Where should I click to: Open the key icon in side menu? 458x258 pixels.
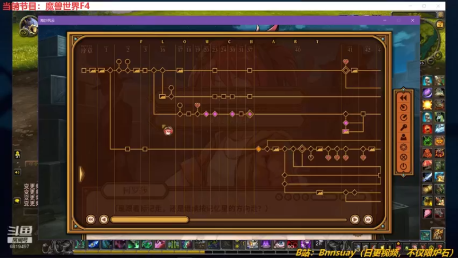click(404, 127)
